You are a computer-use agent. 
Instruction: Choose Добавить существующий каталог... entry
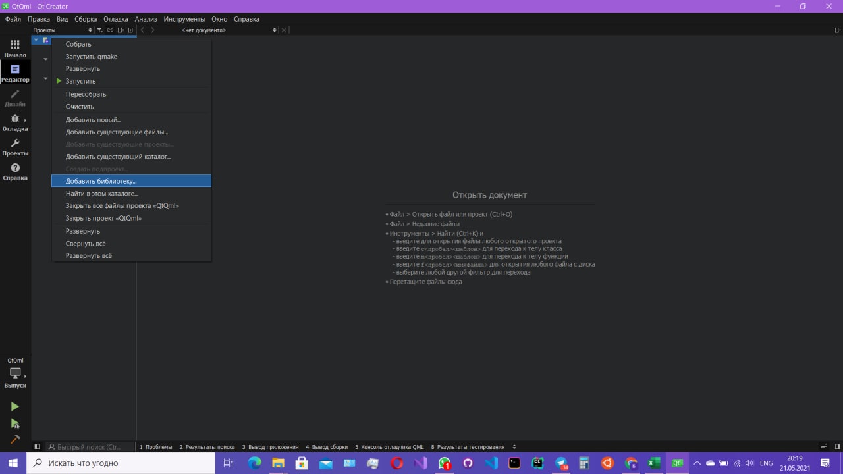pos(131,157)
